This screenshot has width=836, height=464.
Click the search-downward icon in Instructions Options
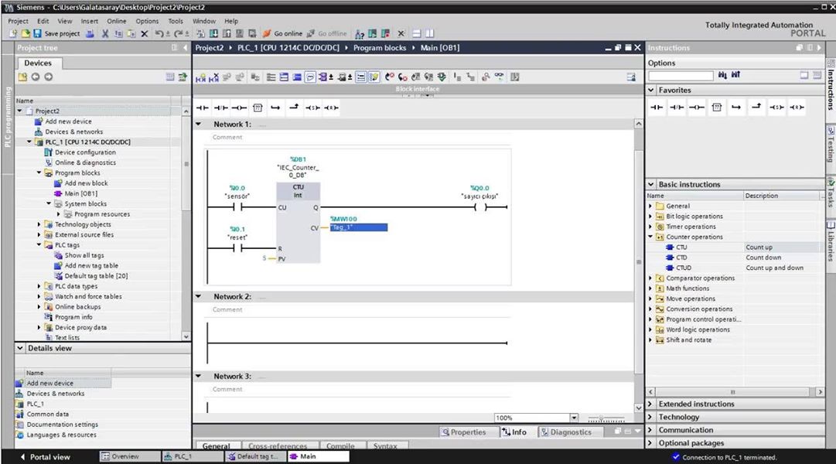[722, 75]
